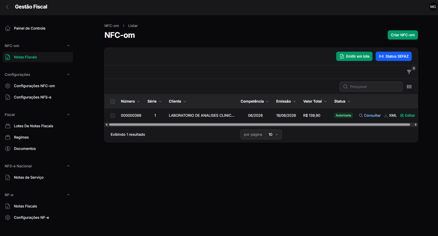The width and height of the screenshot is (438, 236).
Task: Open the per-page count dropdown showing 10
Action: pos(273,134)
